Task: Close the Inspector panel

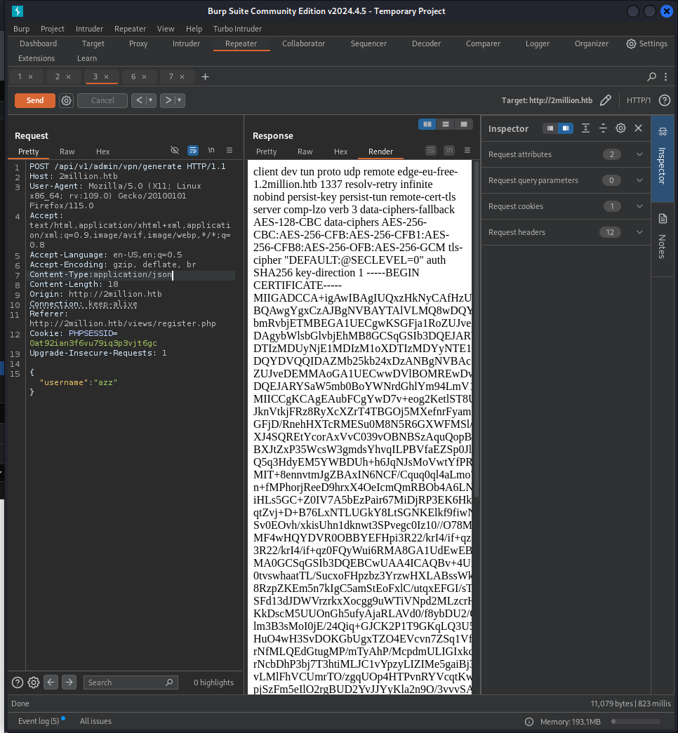Action: (638, 128)
